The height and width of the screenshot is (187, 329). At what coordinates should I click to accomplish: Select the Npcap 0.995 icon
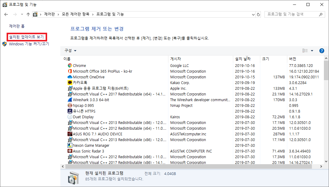tap(70, 105)
